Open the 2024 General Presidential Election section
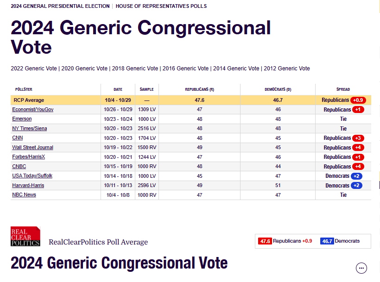Viewport: 380px width, 282px height. (60, 6)
